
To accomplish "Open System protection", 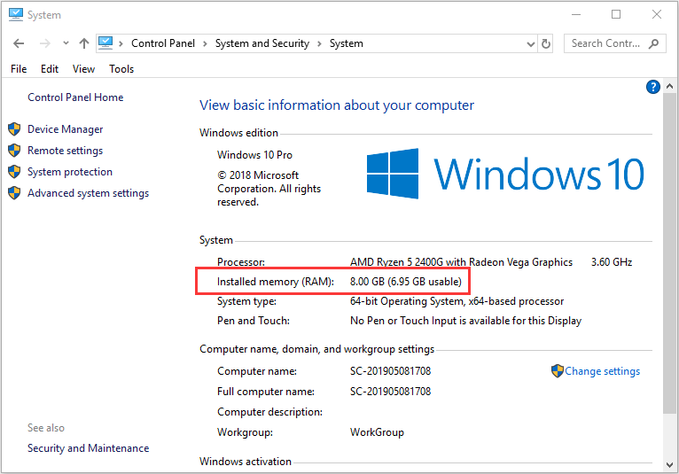I will pos(70,171).
